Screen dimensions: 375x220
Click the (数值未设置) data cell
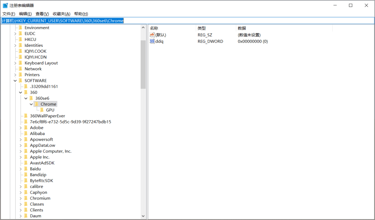tap(249, 35)
